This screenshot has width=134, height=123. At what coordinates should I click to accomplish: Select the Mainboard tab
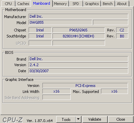click(41, 3)
